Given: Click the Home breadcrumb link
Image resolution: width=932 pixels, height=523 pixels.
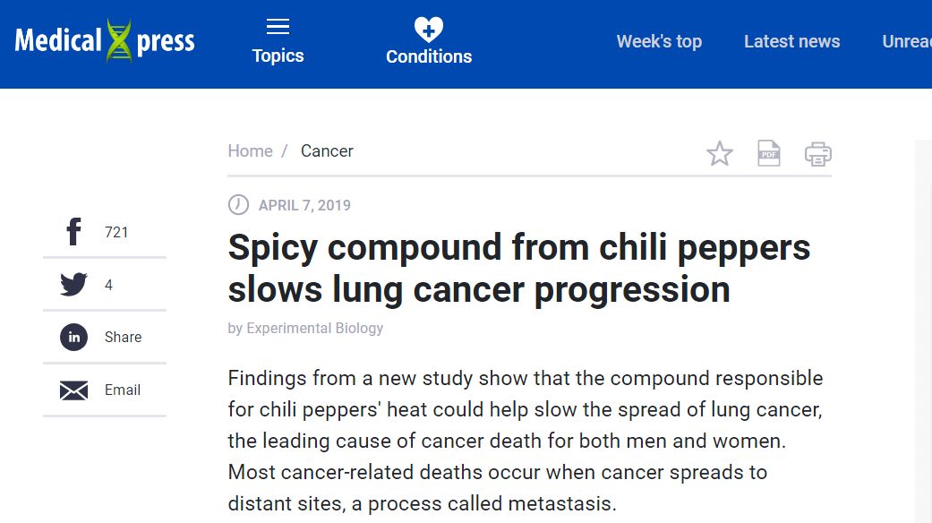Looking at the screenshot, I should 250,150.
